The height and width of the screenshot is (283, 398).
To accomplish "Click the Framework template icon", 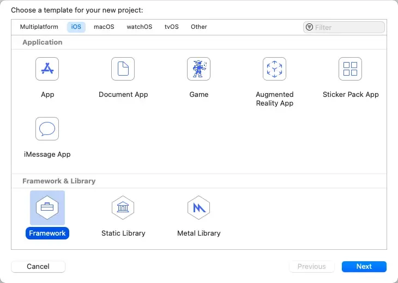I will tap(47, 207).
